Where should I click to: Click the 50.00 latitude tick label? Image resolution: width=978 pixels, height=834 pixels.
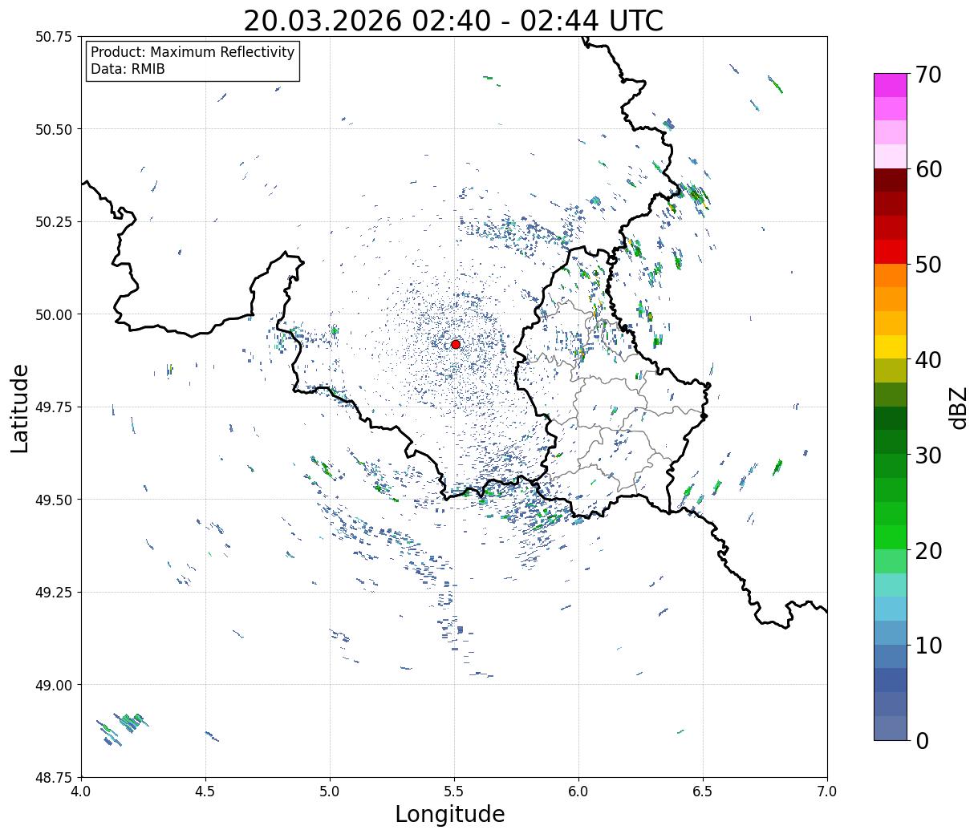[x=54, y=314]
